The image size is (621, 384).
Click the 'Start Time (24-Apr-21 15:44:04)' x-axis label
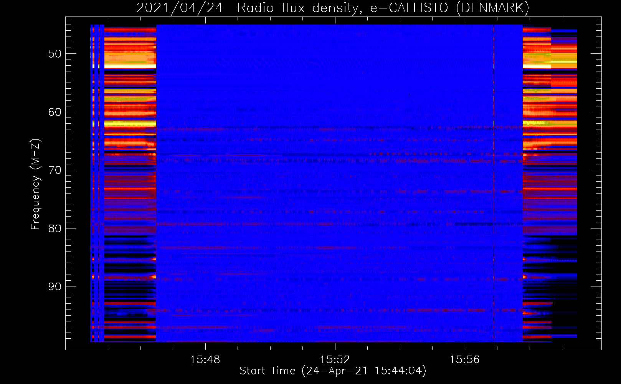click(333, 371)
